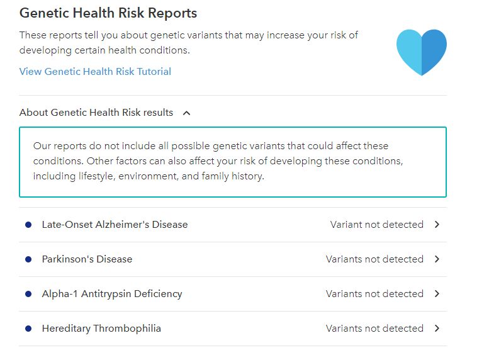The height and width of the screenshot is (355, 489).
Task: Click Hereditary Thrombophilia "Variants not detected" status
Action: [374, 329]
